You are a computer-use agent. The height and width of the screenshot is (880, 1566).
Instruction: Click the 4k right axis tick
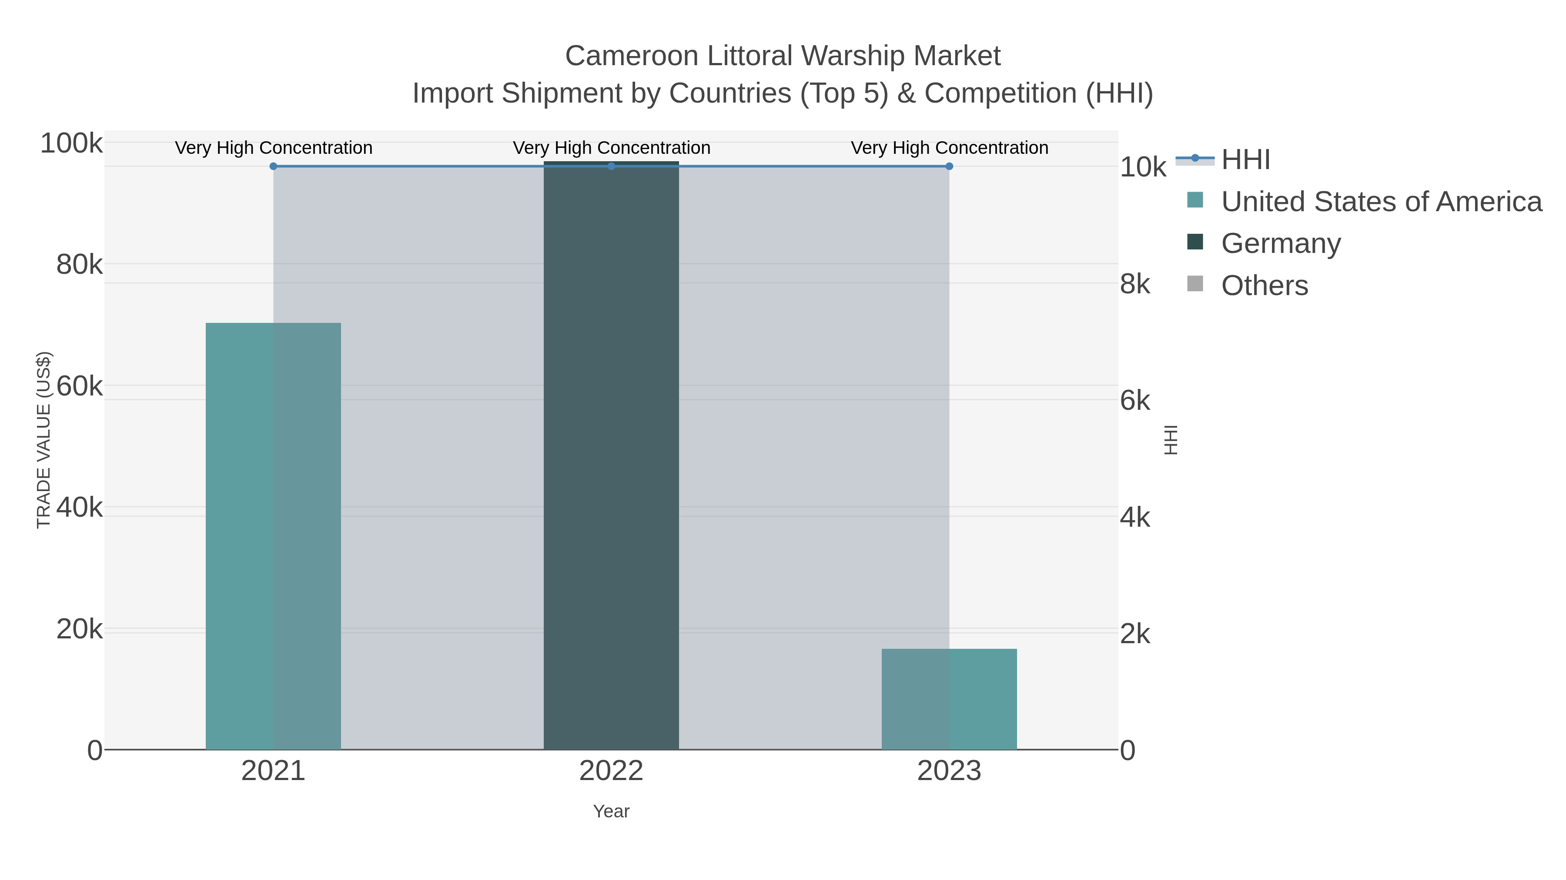(x=1135, y=518)
